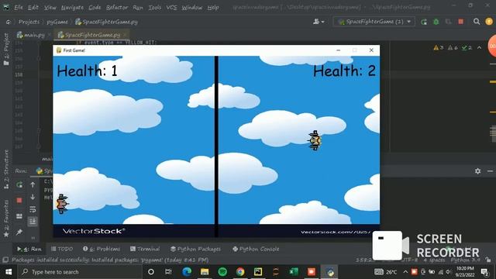Open the VCS menu
496x279 pixels.
click(x=171, y=7)
